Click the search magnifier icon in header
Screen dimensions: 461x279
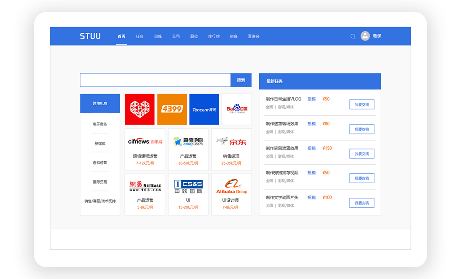[x=353, y=36]
